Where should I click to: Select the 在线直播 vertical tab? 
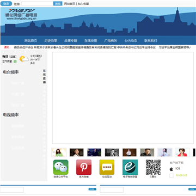tap(44, 76)
